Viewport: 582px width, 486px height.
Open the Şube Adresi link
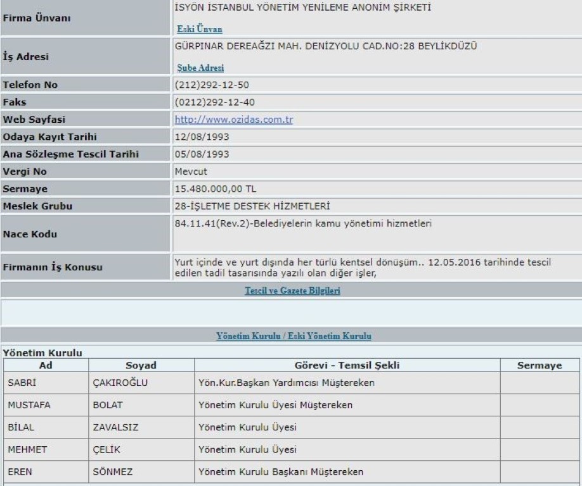200,68
